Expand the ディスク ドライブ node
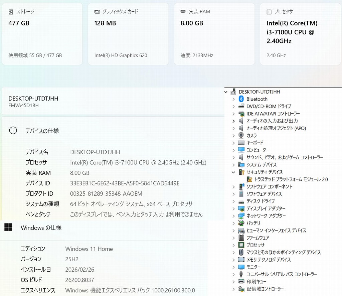 [233, 201]
